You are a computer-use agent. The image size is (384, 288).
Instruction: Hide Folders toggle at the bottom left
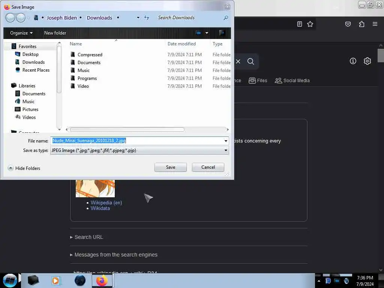click(24, 168)
